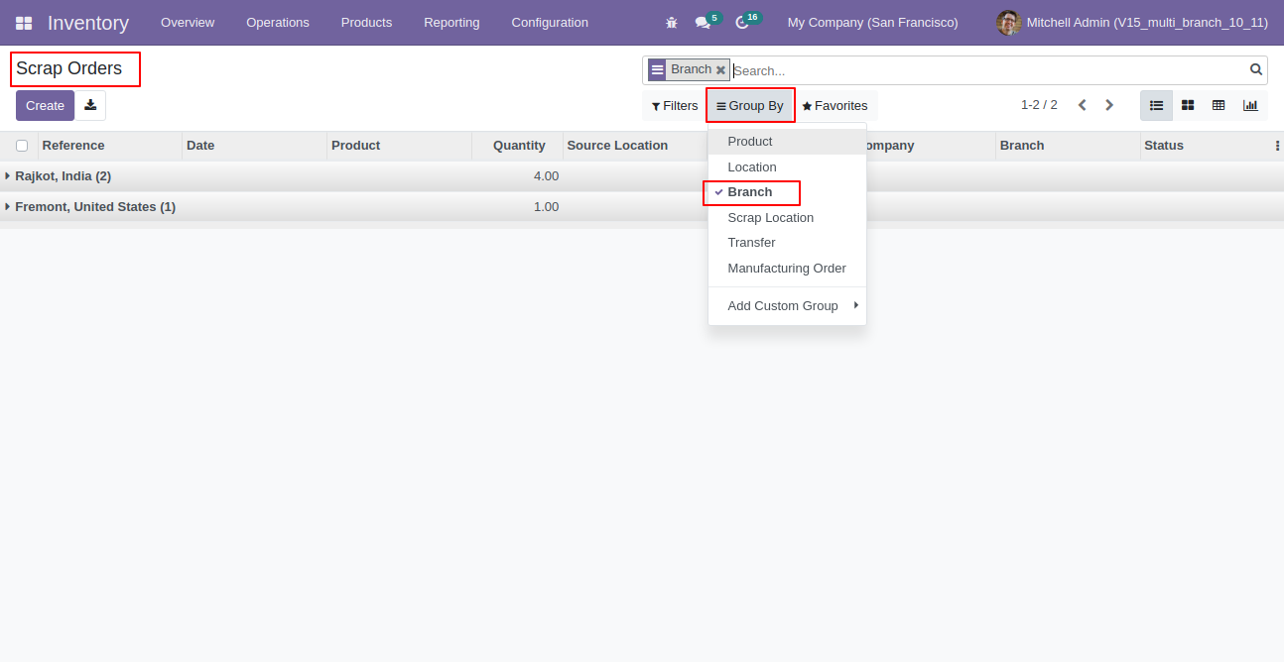
Task: Sort by Product column header
Action: [399, 146]
